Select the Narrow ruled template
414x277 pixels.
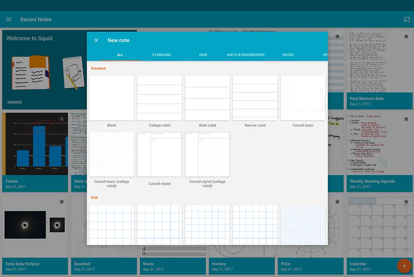(x=255, y=98)
